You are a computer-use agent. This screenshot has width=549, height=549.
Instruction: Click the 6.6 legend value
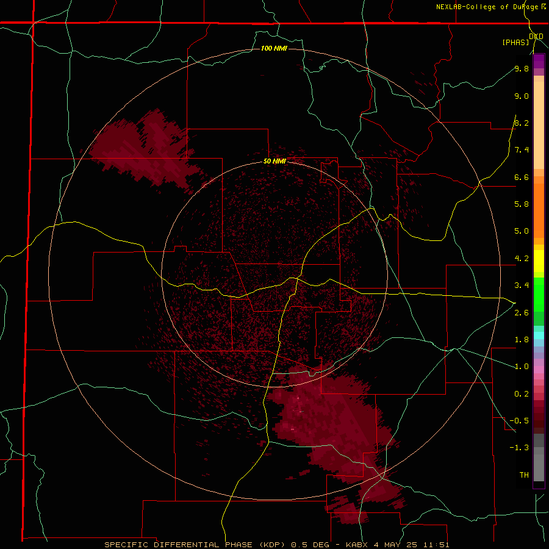pyautogui.click(x=522, y=177)
